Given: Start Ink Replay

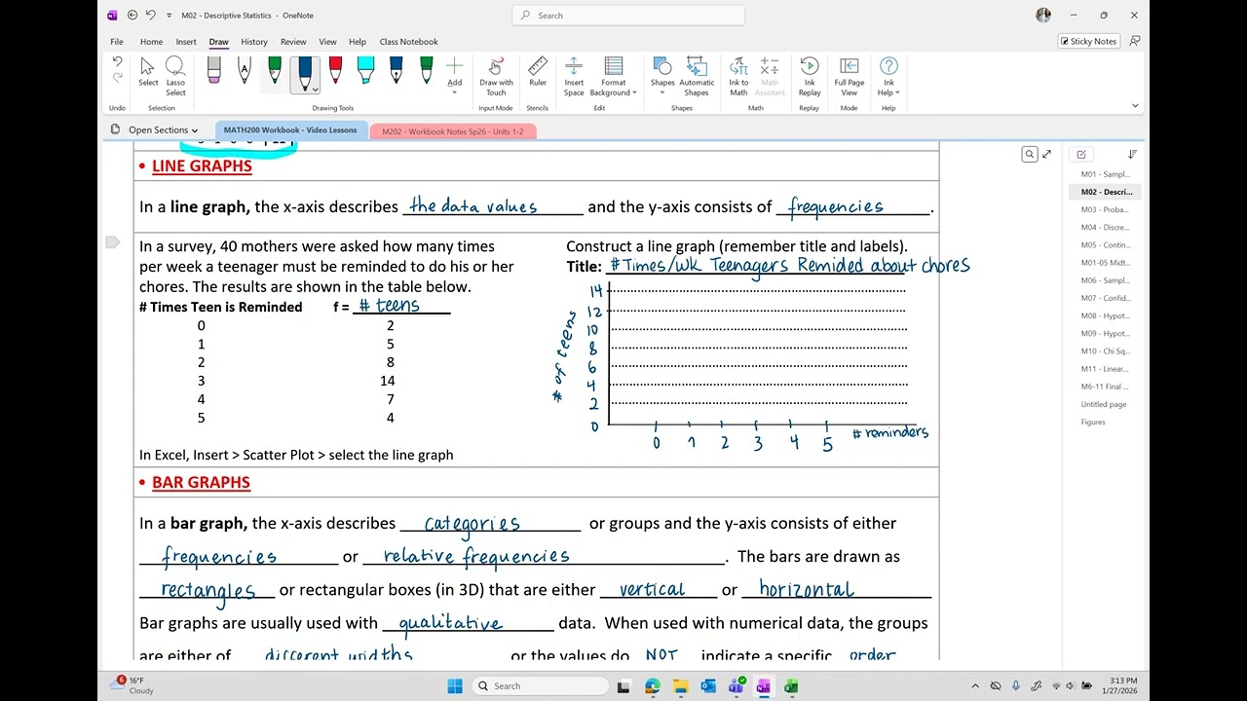Looking at the screenshot, I should point(810,75).
